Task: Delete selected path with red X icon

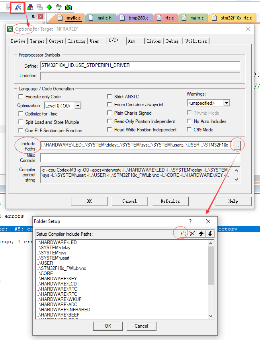Action: [192, 234]
